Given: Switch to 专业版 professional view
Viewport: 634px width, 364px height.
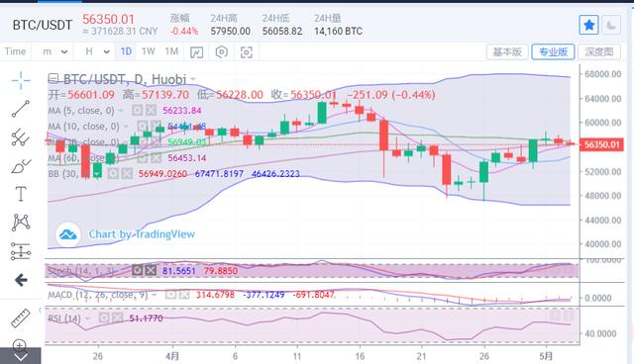Looking at the screenshot, I should point(553,51).
